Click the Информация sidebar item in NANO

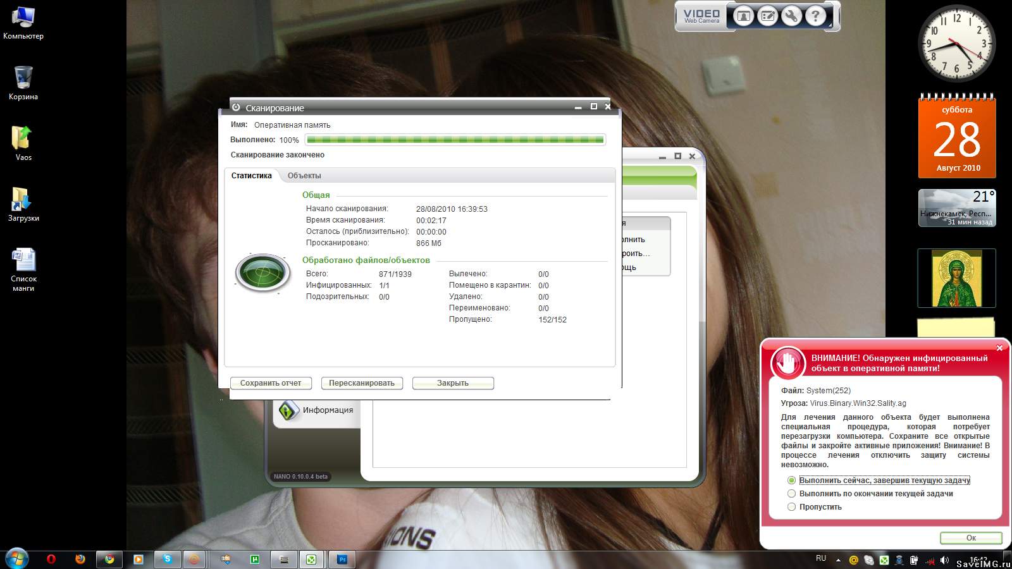coord(316,410)
